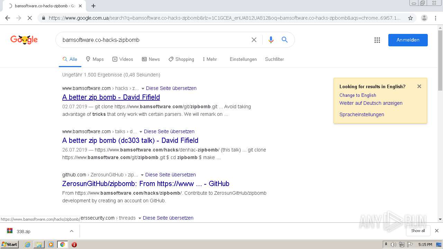Image resolution: width=443 pixels, height=249 pixels.
Task: Close the bamsoftware.co-hacks-zipbomb browser tab
Action: coord(81,6)
